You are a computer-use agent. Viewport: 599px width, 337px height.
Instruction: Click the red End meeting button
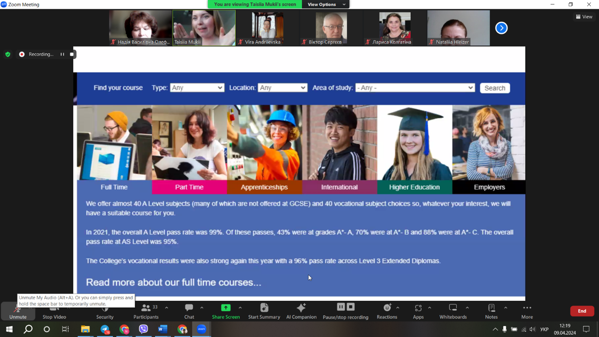[582, 311]
